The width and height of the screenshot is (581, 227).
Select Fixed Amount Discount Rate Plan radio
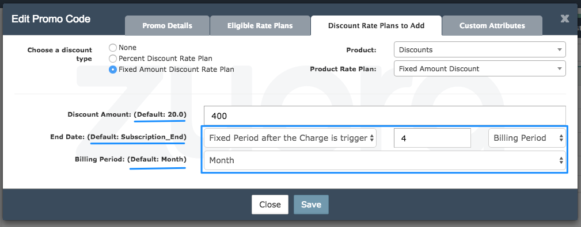pos(113,69)
